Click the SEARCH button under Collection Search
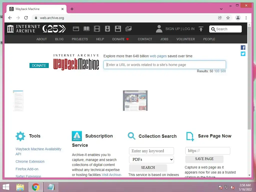The width and height of the screenshot is (256, 192). coord(148,168)
